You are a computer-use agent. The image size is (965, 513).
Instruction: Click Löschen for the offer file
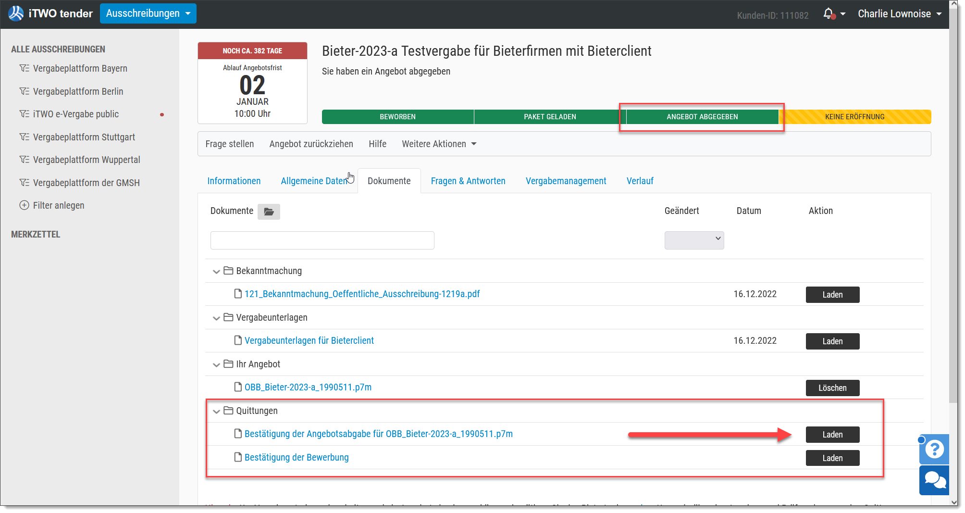(832, 388)
